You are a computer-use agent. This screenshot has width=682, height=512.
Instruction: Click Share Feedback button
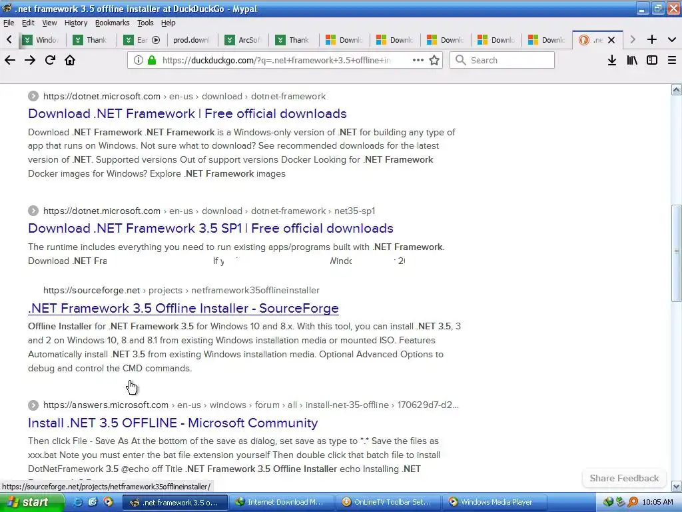coord(624,478)
